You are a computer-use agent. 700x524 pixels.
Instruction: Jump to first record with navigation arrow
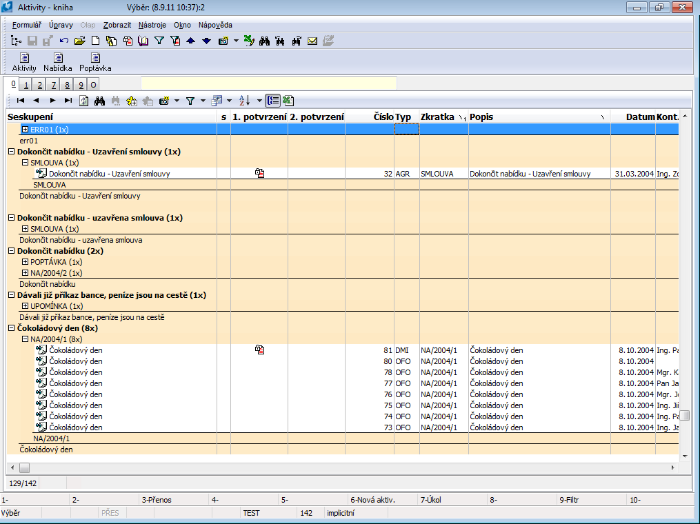pos(21,101)
